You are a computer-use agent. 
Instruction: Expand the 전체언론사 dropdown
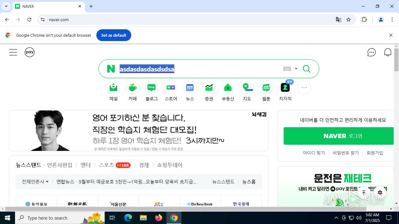click(x=35, y=182)
